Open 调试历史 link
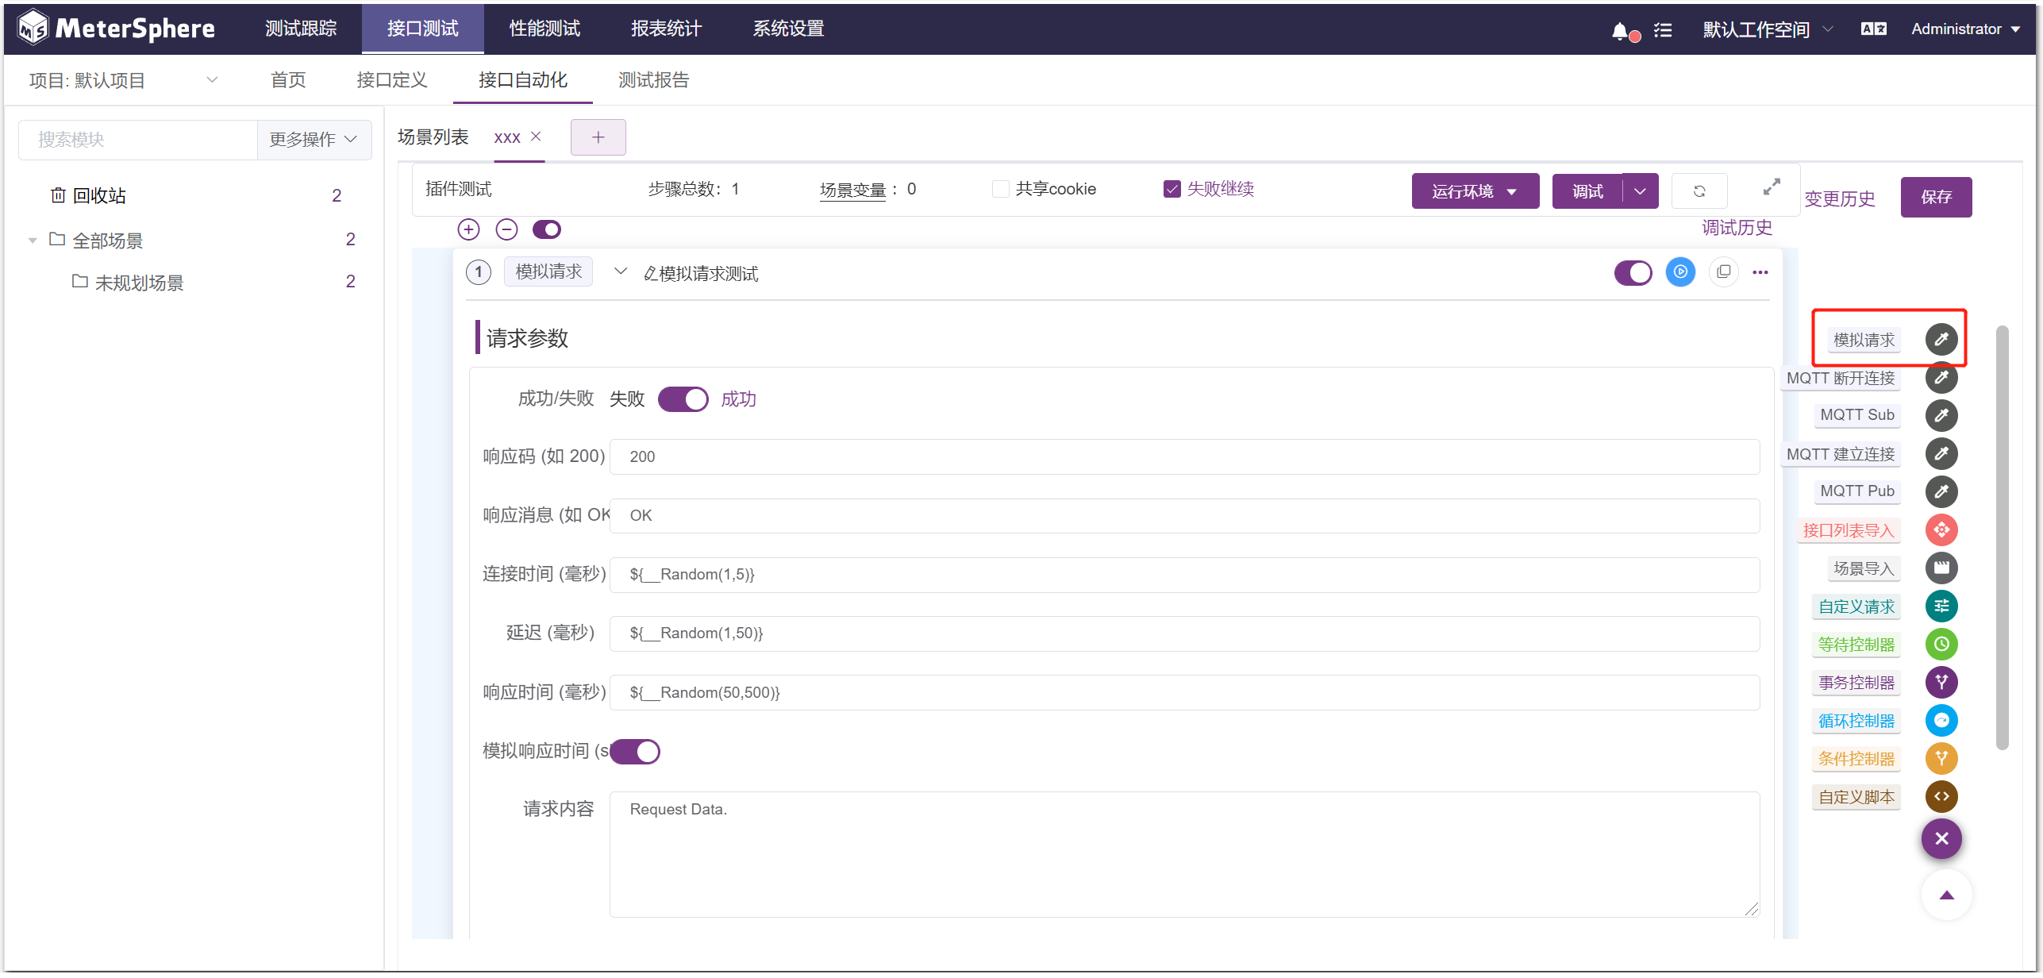The width and height of the screenshot is (2043, 978). 1737,228
